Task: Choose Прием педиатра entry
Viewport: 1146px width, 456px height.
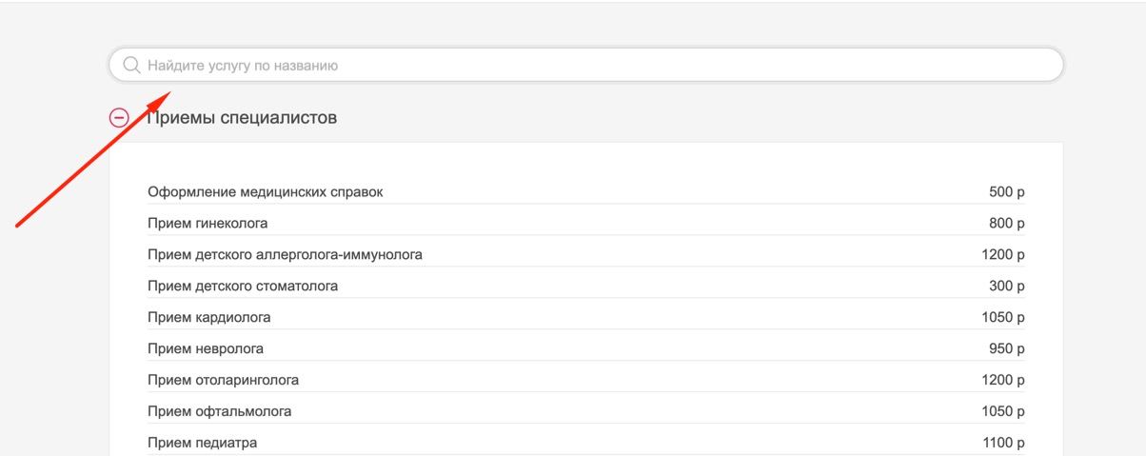Action: (x=203, y=443)
